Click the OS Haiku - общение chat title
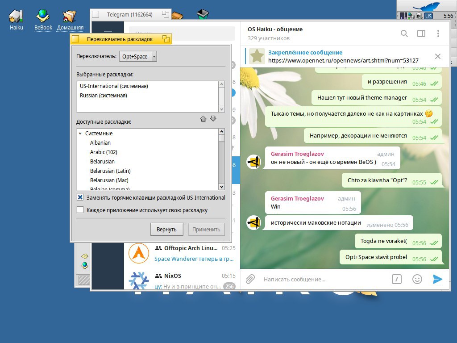Viewport: 457px width, 343px height. pos(275,29)
